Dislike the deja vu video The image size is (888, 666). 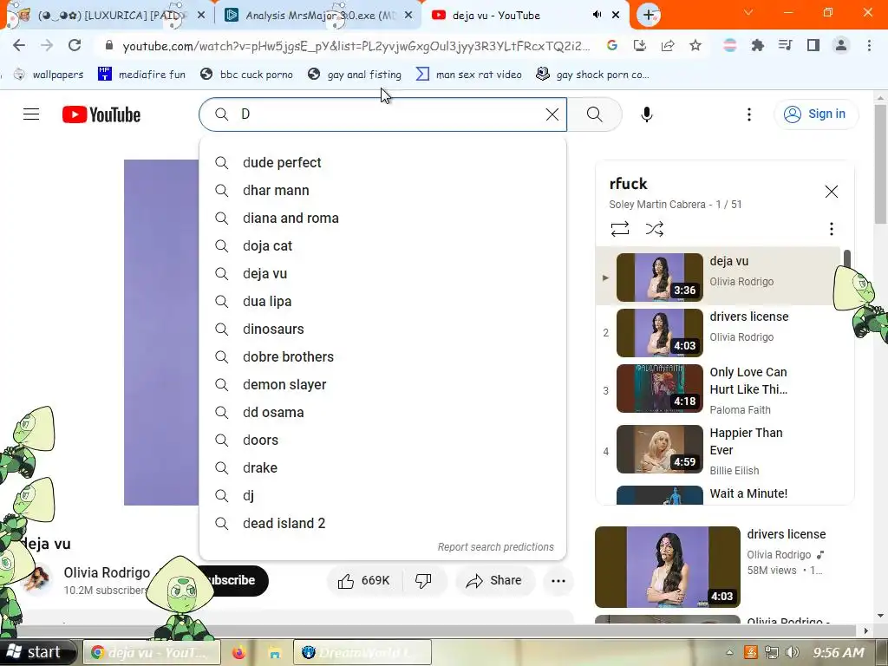tap(423, 580)
